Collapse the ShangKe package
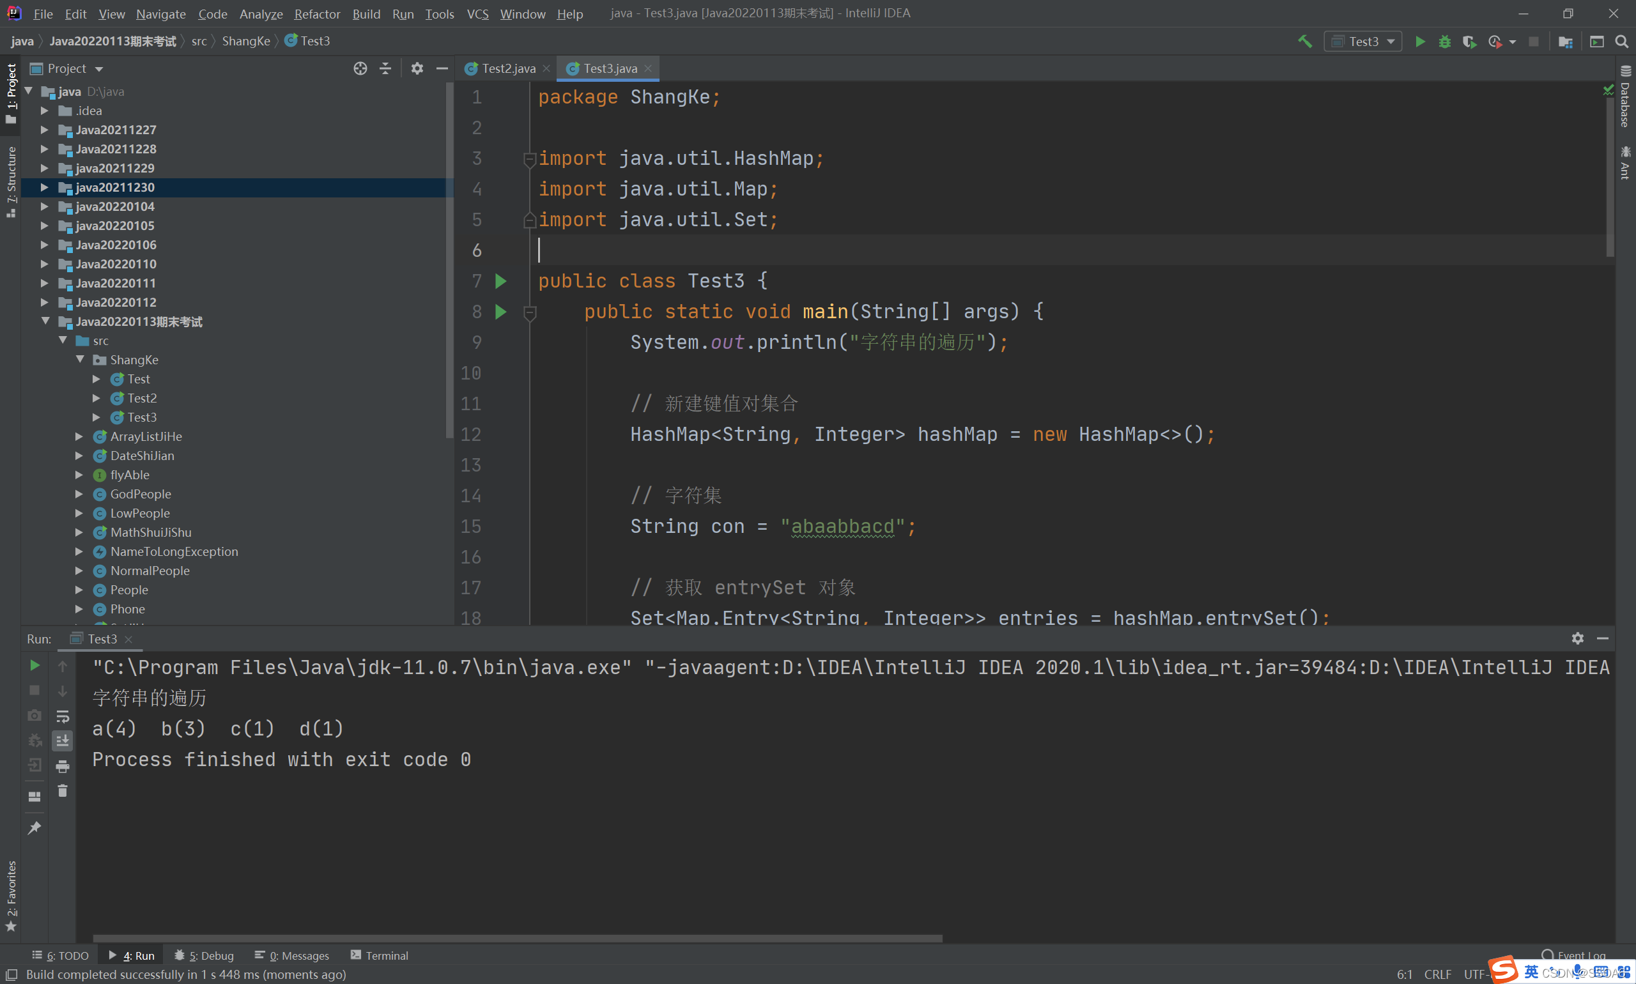The width and height of the screenshot is (1636, 984). [80, 359]
